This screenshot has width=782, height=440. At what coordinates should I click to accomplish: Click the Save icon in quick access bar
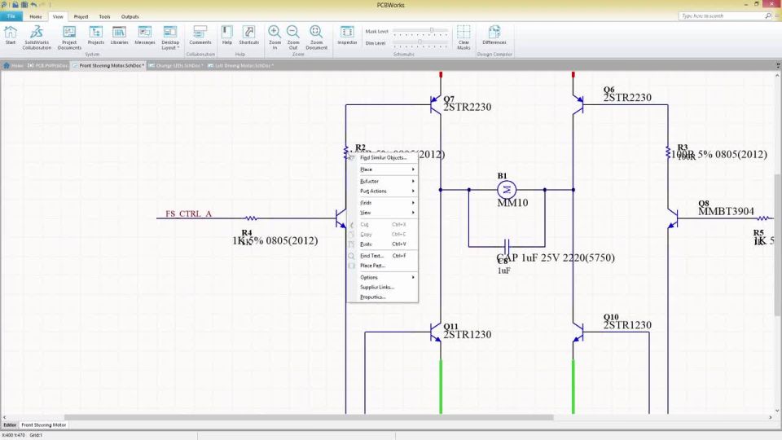15,5
